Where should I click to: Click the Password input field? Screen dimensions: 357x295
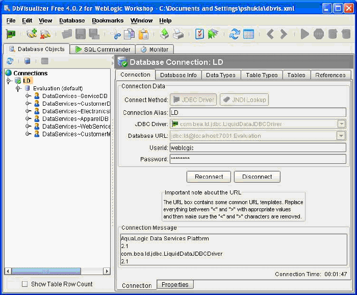click(x=258, y=159)
